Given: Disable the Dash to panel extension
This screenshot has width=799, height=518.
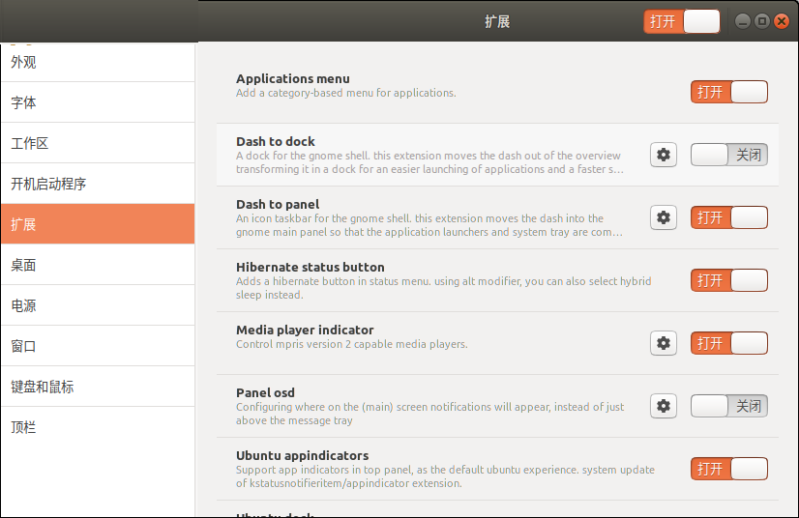Looking at the screenshot, I should coord(728,217).
